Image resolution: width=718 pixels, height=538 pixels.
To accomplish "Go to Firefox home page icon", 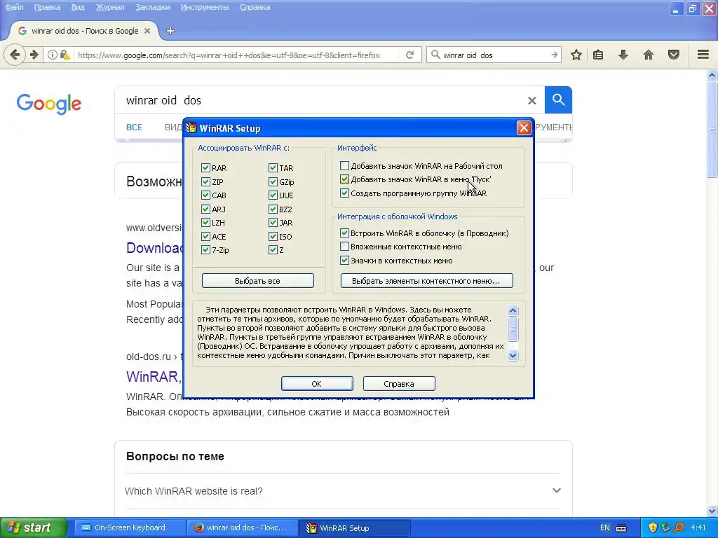I will [x=649, y=55].
